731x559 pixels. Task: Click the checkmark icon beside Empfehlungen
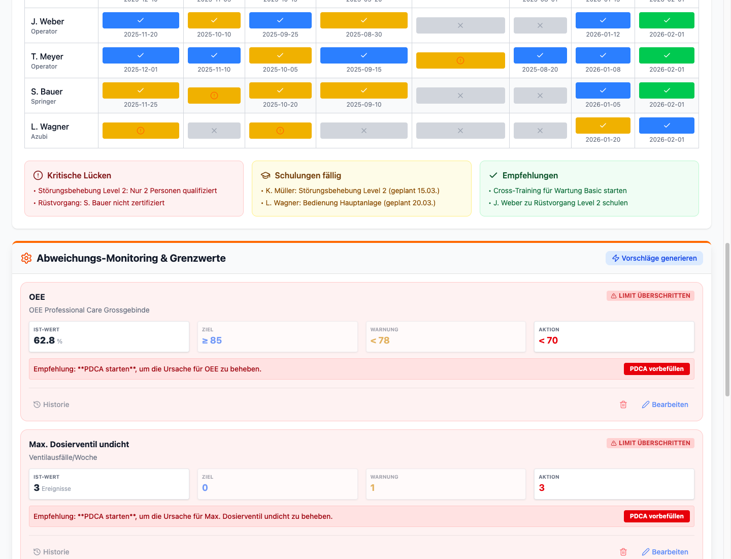(x=493, y=175)
